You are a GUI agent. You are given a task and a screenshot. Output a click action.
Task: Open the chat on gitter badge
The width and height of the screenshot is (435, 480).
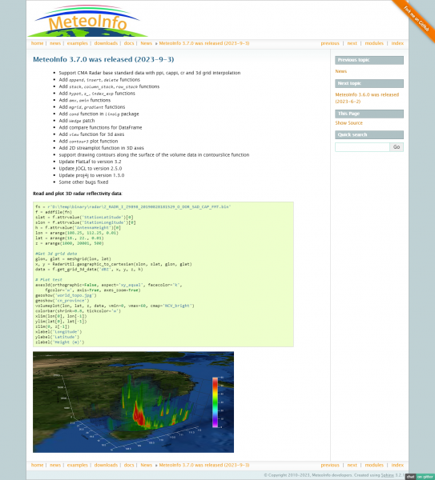tap(420, 477)
